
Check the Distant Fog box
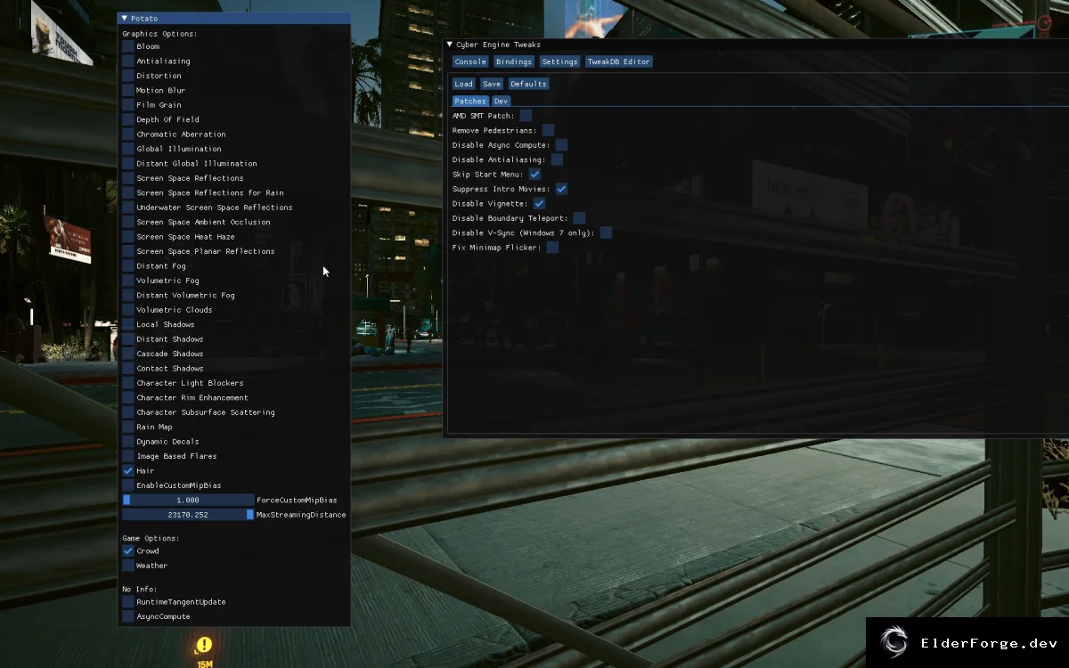pos(128,265)
